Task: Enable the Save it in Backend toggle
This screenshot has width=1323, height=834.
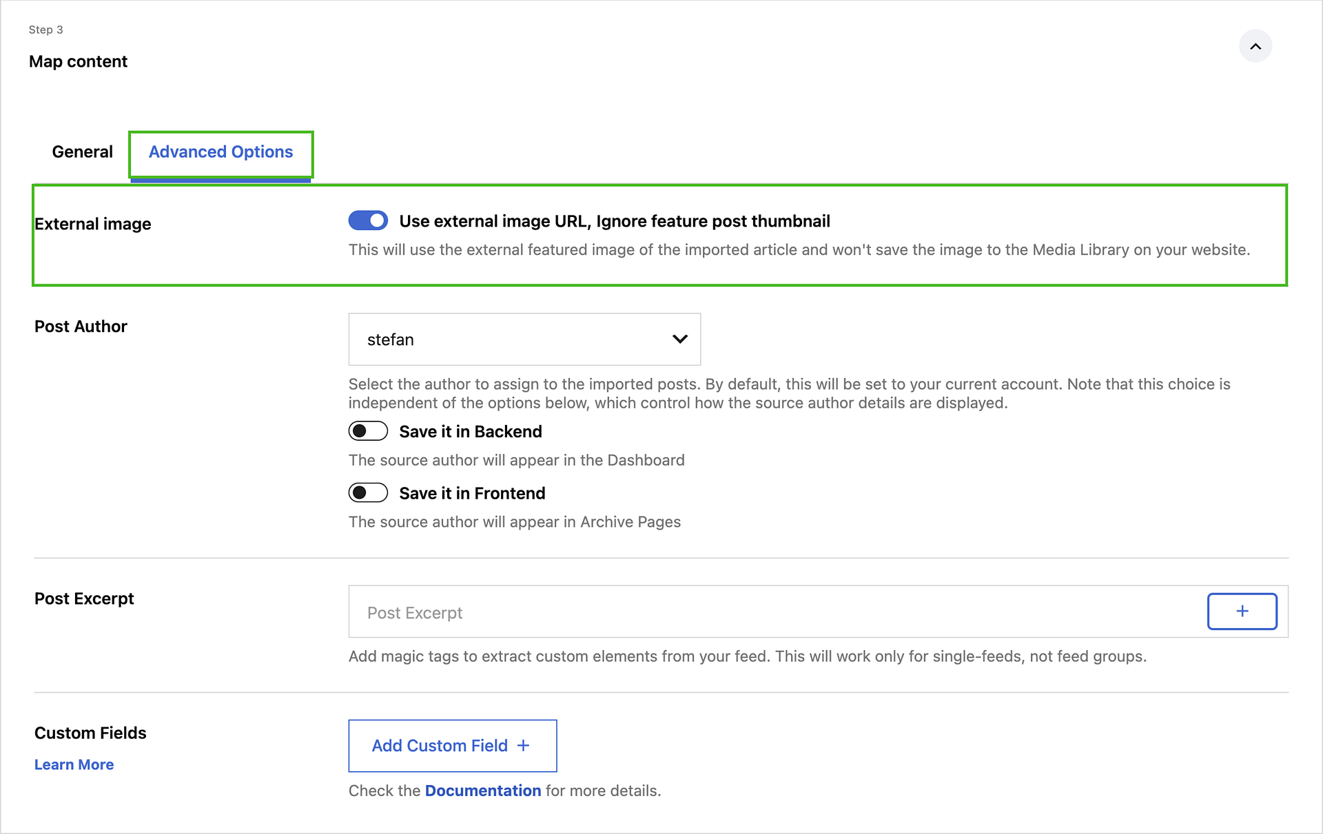Action: pos(368,431)
